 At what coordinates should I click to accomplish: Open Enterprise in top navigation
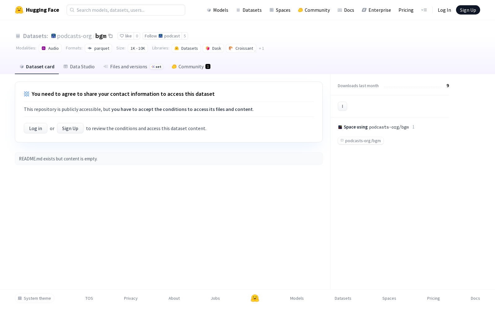click(x=376, y=10)
